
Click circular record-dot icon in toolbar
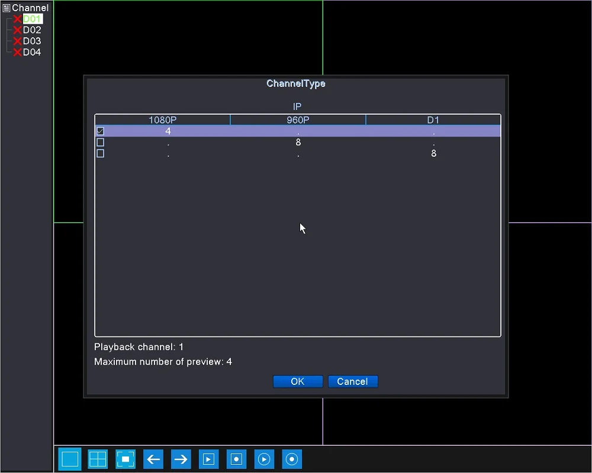[x=292, y=459]
